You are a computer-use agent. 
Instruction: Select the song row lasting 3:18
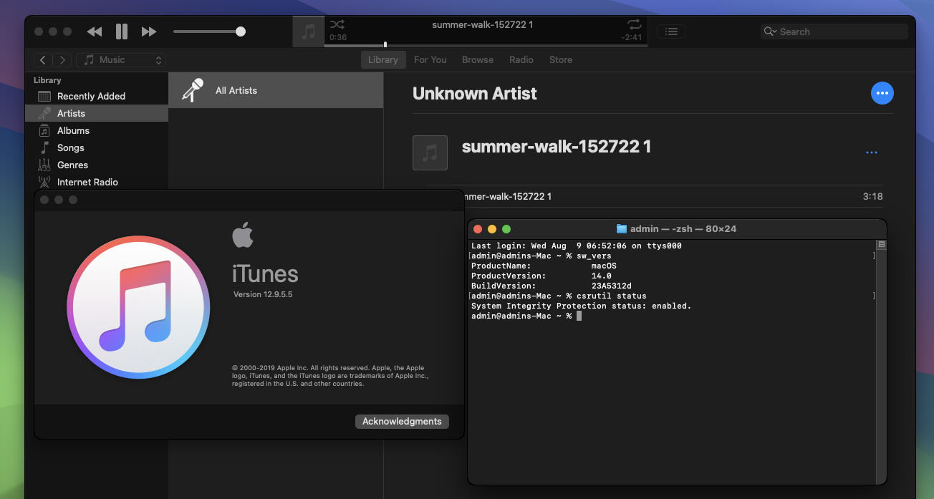coord(674,196)
